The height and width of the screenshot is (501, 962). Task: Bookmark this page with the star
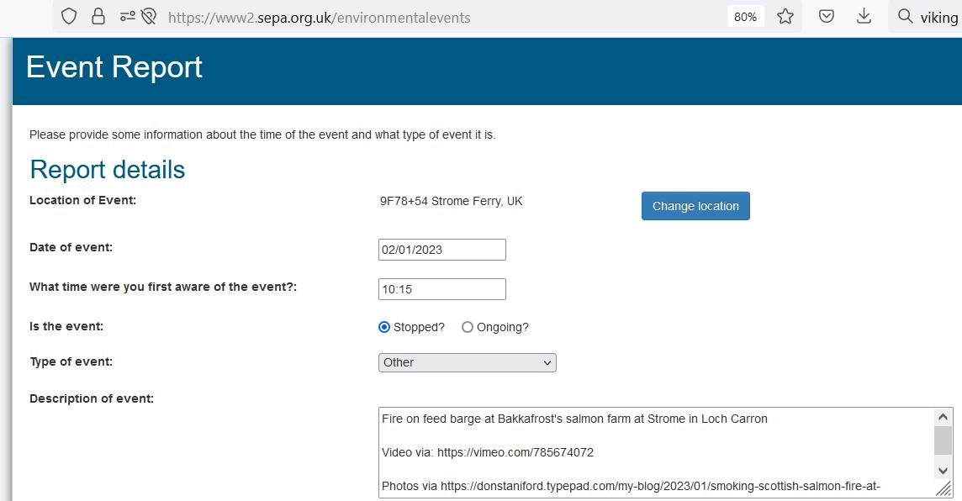tap(785, 17)
